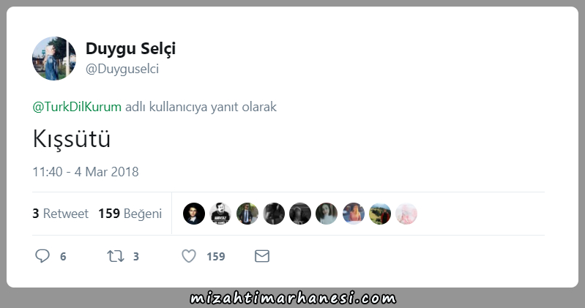Send tweet via the envelope message icon

(262, 256)
